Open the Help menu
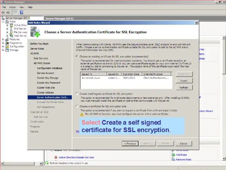 pyautogui.click(x=30, y=7)
